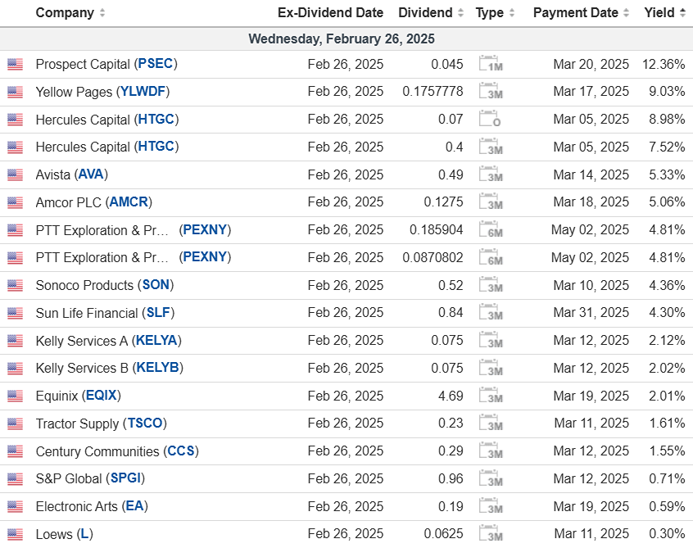Screen dimensions: 693x548
Task: Click the US flag icon beside Equinix
Action: 15,396
